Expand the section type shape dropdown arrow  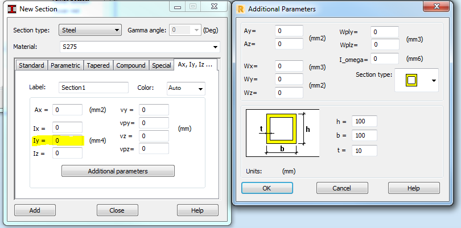pyautogui.click(x=434, y=81)
